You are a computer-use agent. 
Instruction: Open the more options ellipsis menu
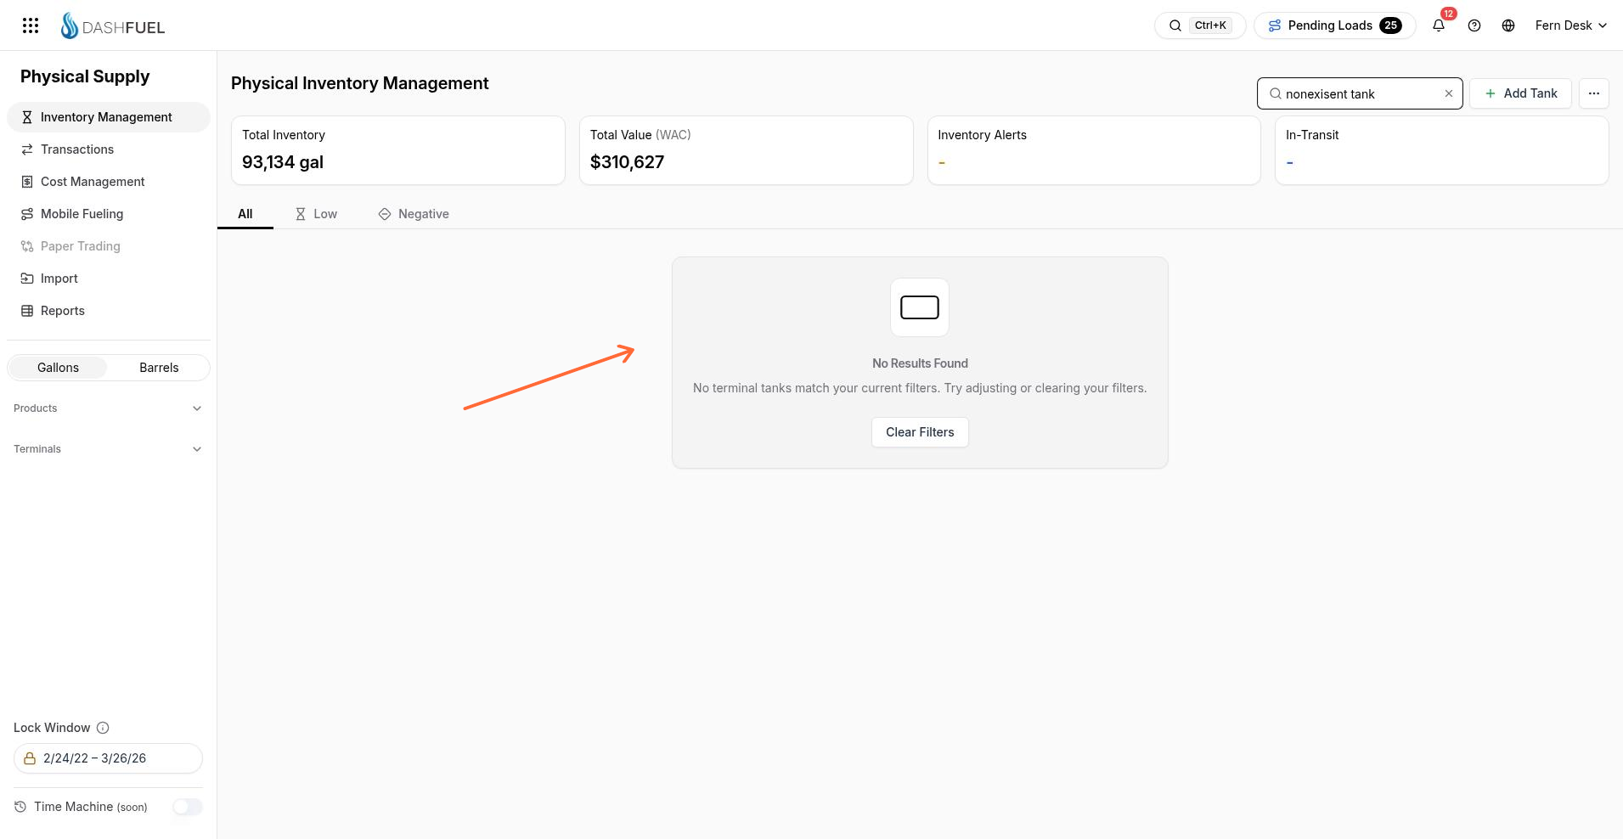pos(1594,93)
